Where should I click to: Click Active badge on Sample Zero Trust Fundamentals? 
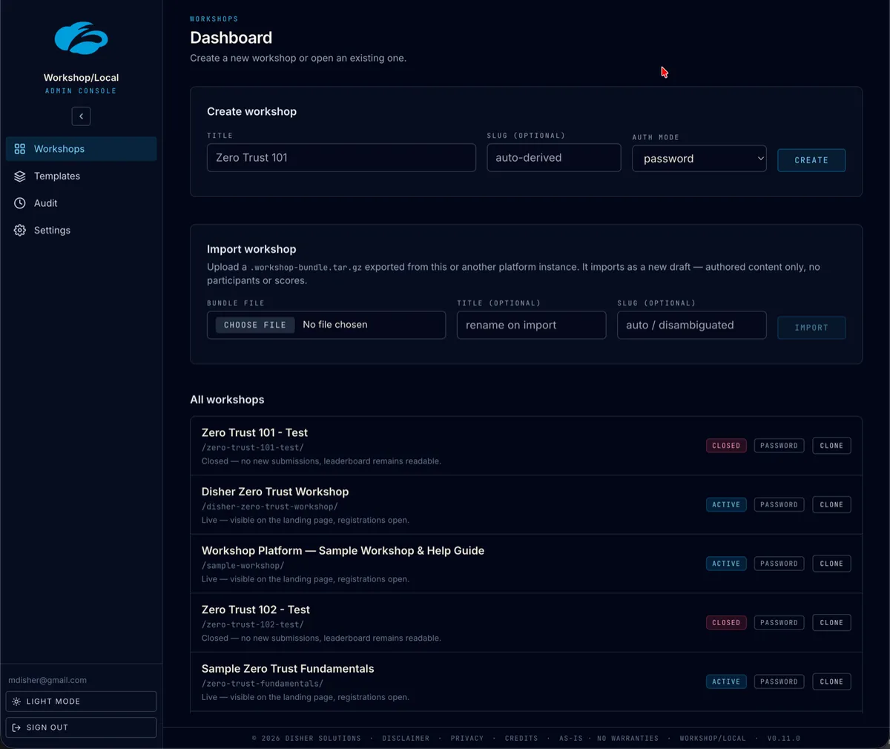tap(726, 682)
